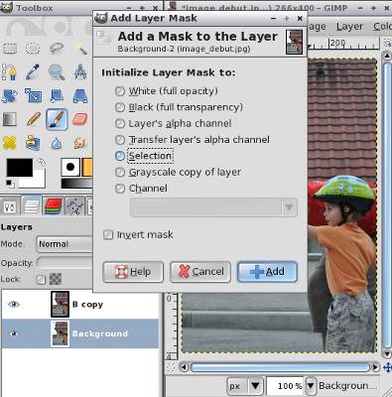Choose the Clone stamp tool
Screen dimensions: 392x397
coord(33,143)
